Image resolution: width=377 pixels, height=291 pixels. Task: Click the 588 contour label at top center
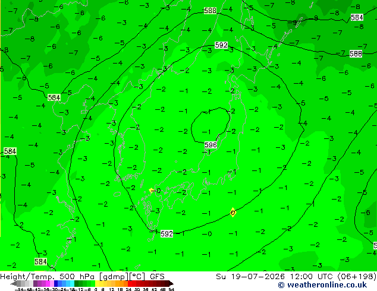[x=210, y=11]
